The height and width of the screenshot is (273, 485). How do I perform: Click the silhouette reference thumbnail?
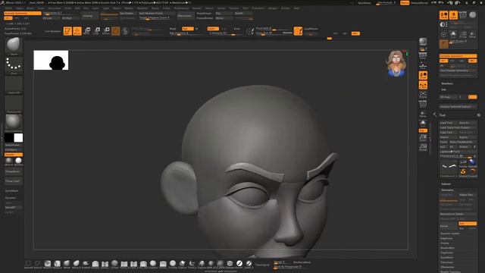point(51,61)
